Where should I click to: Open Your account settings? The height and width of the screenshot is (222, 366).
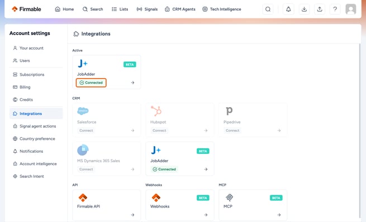coord(36,48)
